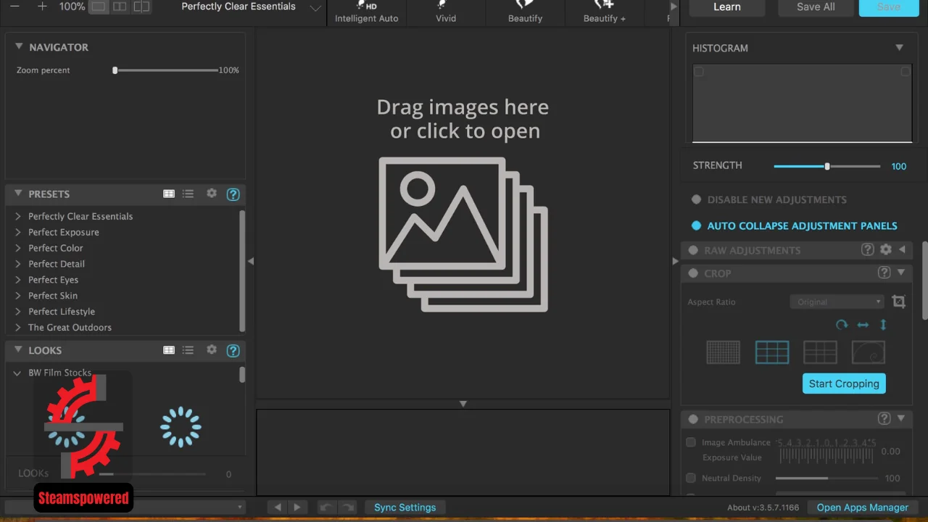Switch Looks to thumbnail grid view
928x522 pixels.
tap(169, 349)
